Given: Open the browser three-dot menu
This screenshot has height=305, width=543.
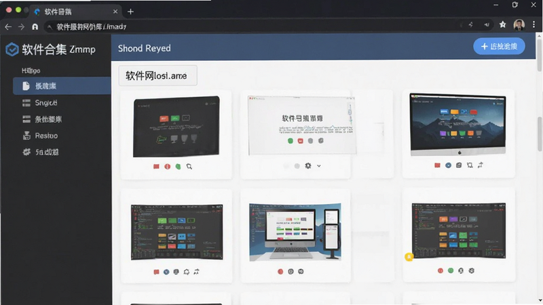Looking at the screenshot, I should [x=533, y=24].
